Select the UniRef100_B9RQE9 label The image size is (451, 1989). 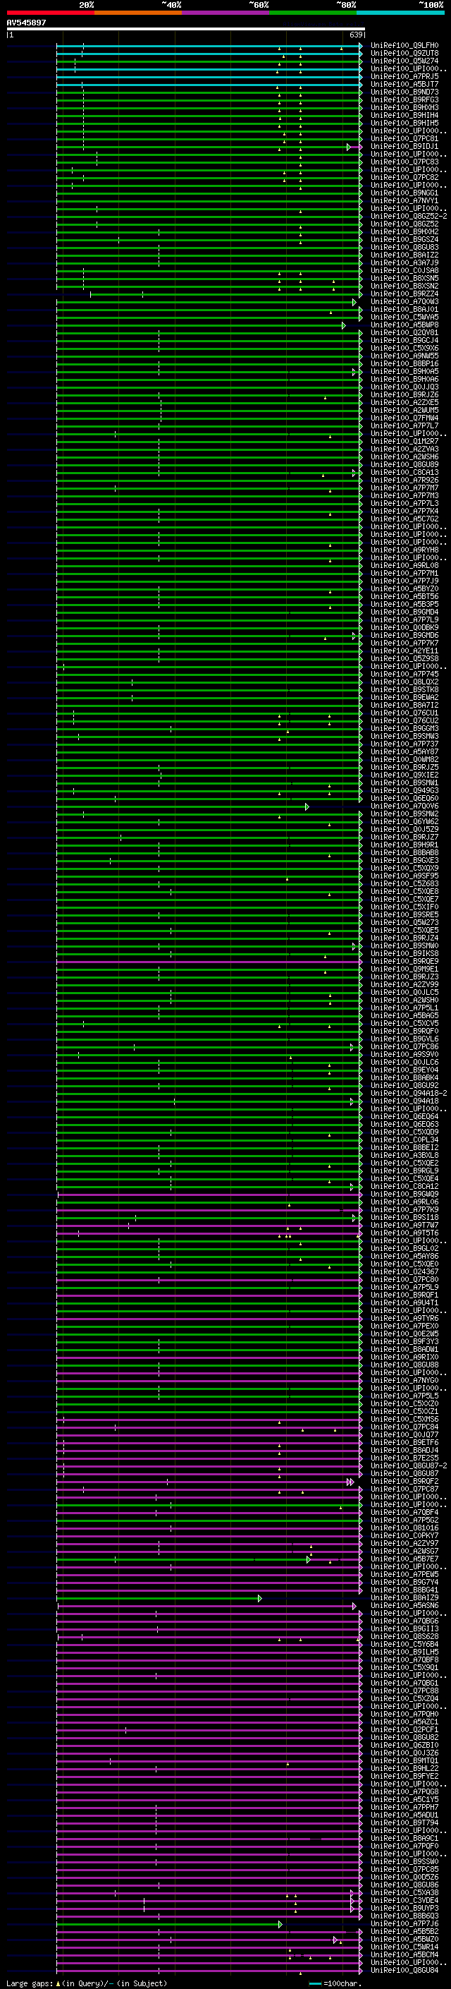[404, 961]
